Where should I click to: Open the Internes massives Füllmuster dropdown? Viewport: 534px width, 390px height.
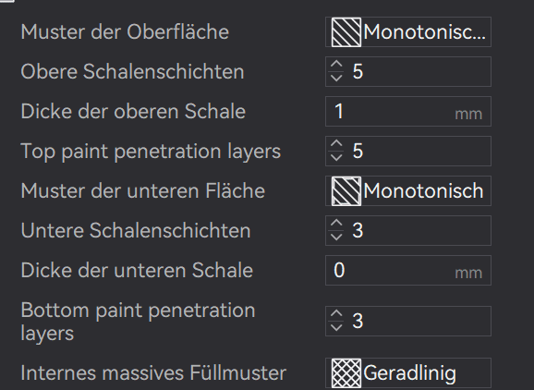(408, 373)
